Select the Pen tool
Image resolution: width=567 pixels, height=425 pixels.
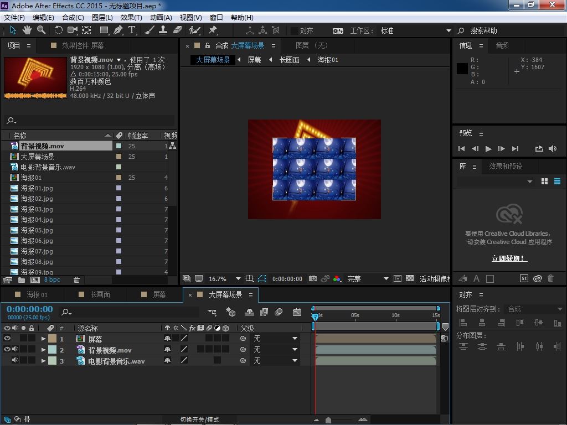pos(118,30)
